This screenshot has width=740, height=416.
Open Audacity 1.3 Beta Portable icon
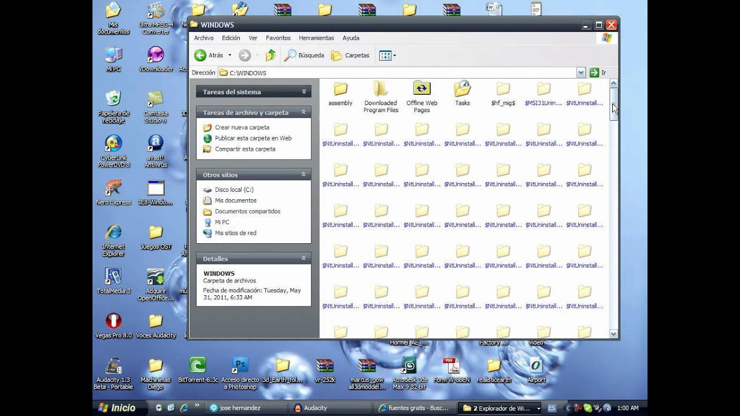[x=113, y=373]
